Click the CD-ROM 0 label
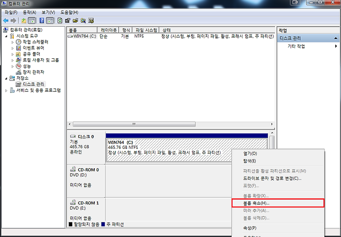Image resolution: width=341 pixels, height=237 pixels. 88,170
